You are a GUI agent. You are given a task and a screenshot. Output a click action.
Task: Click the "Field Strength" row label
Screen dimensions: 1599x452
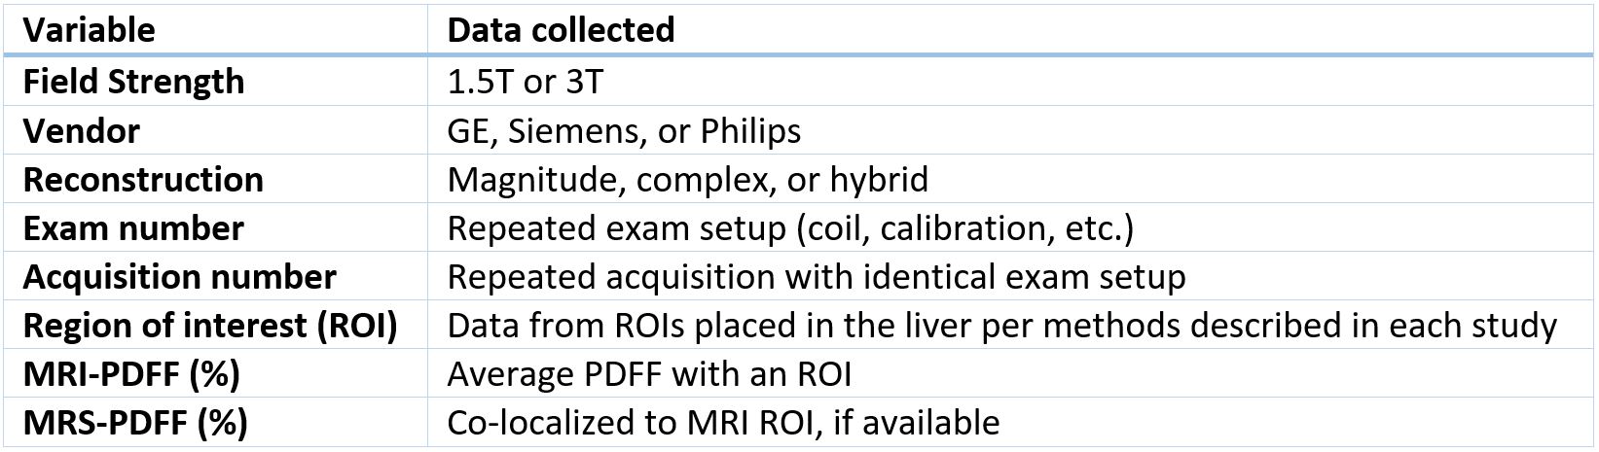pyautogui.click(x=133, y=82)
